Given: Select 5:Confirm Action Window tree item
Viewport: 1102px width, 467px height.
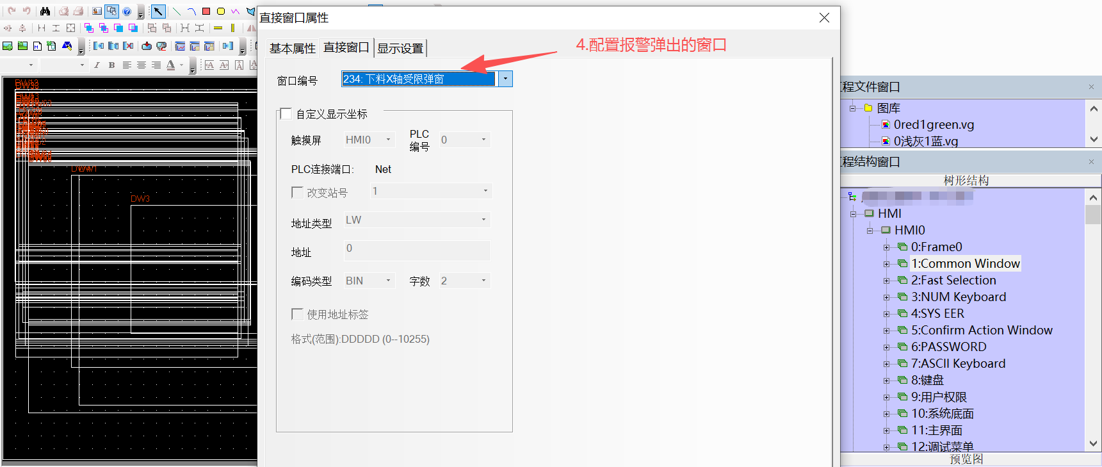Looking at the screenshot, I should pos(981,331).
